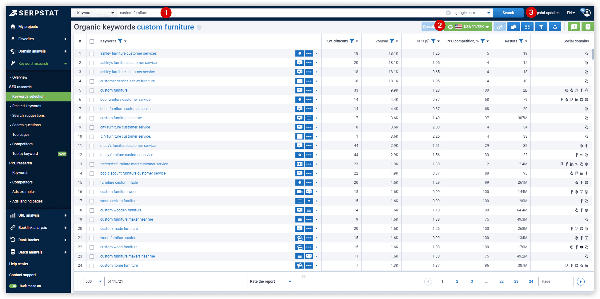Open the green help guide icon
The image size is (600, 299).
pos(587,27)
